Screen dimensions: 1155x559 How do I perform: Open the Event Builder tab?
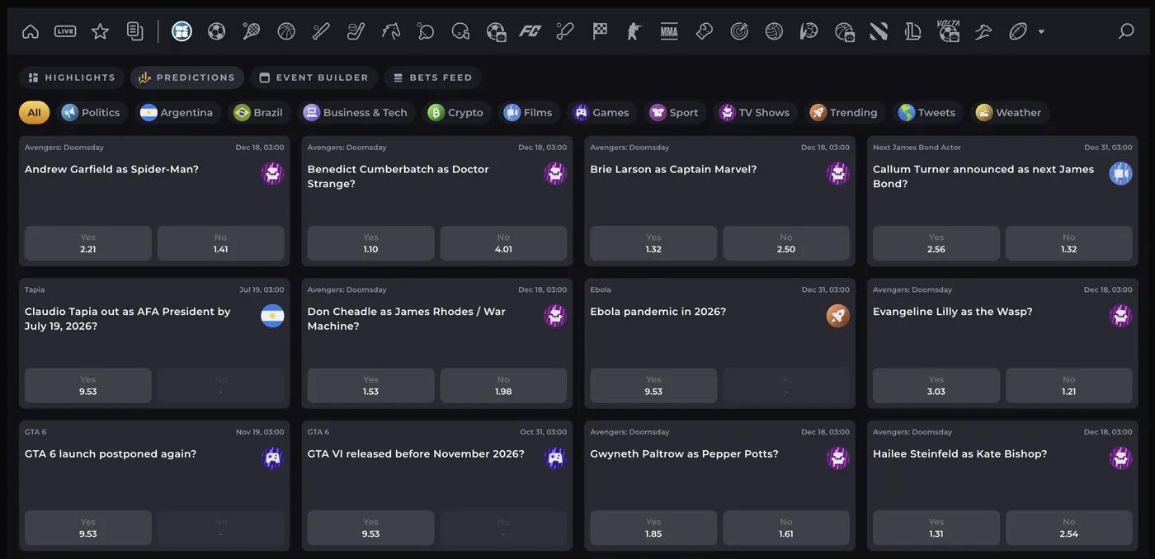point(314,78)
